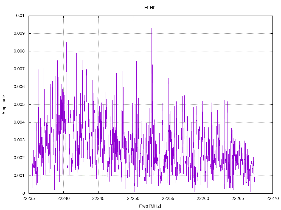Click the 22235 x-axis tick label

[x=29, y=199]
